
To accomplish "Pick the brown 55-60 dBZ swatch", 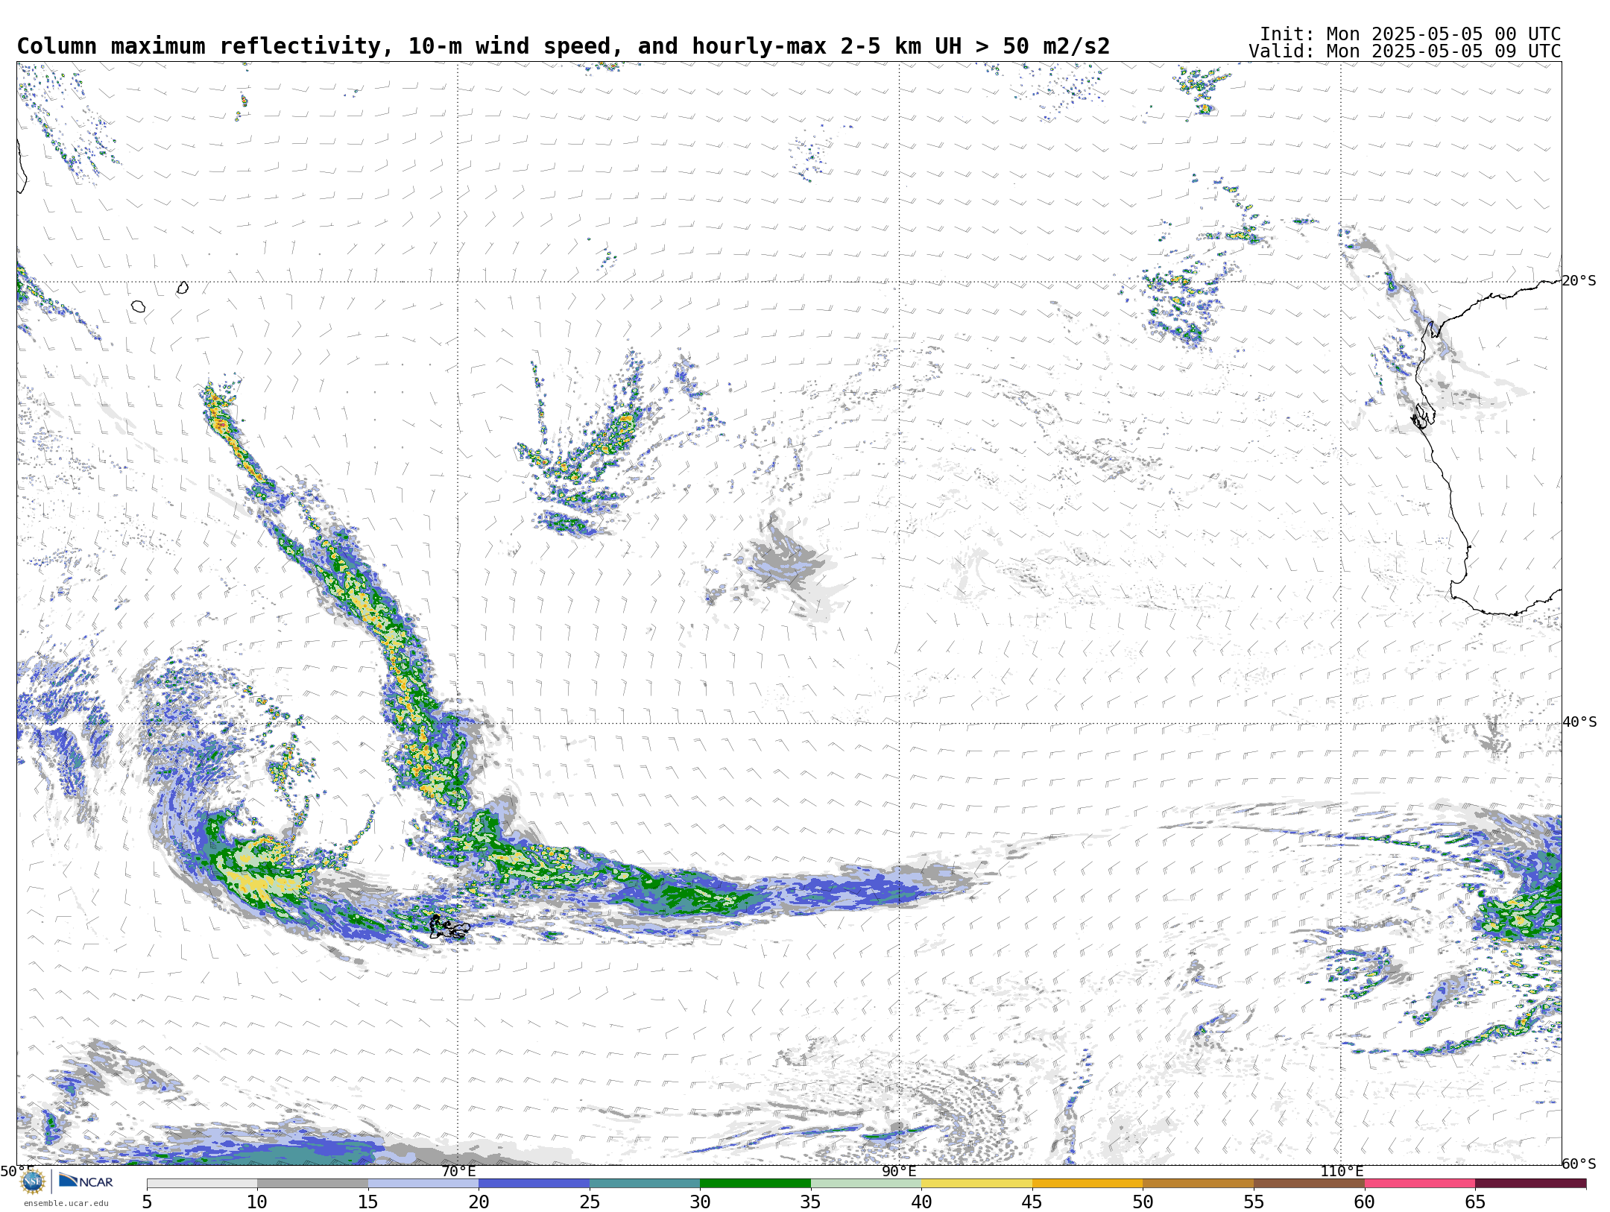I will click(x=1309, y=1183).
